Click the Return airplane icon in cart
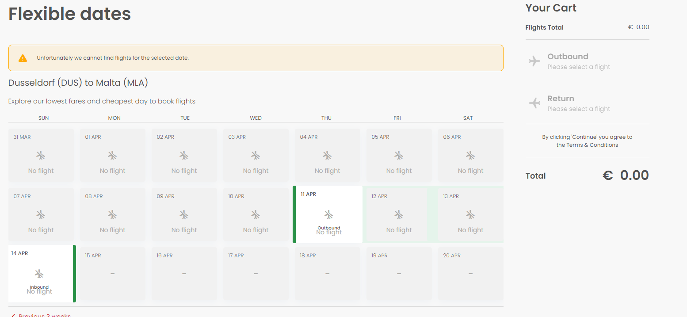Viewport: 687px width, 317px height. (x=534, y=103)
